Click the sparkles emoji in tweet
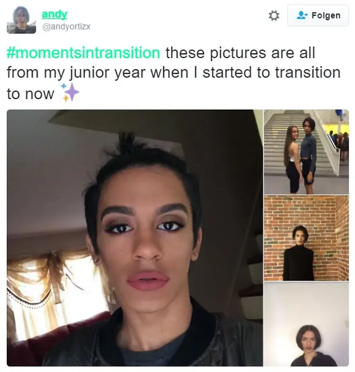The image size is (355, 372). point(70,93)
